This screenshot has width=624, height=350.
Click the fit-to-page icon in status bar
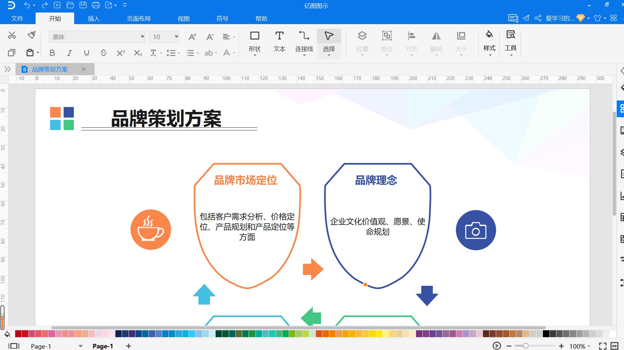[x=614, y=346]
